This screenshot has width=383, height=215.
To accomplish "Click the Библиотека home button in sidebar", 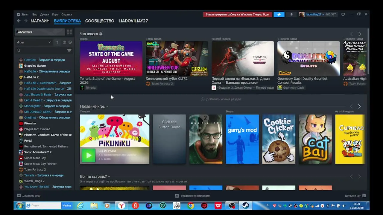I will [x=40, y=32].
